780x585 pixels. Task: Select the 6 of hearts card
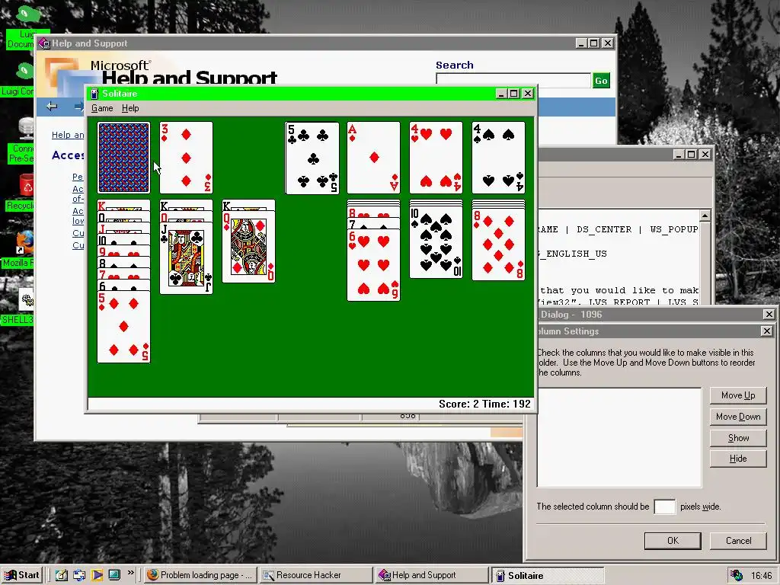click(x=373, y=265)
